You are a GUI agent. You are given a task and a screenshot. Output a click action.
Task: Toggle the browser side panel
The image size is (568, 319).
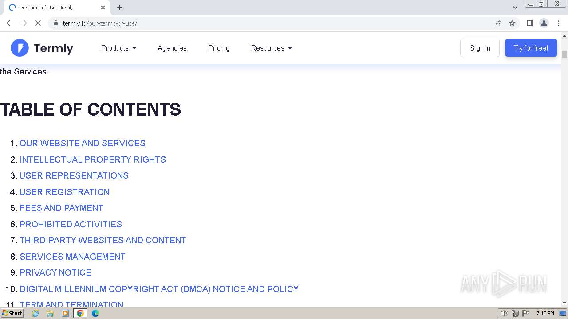[529, 23]
